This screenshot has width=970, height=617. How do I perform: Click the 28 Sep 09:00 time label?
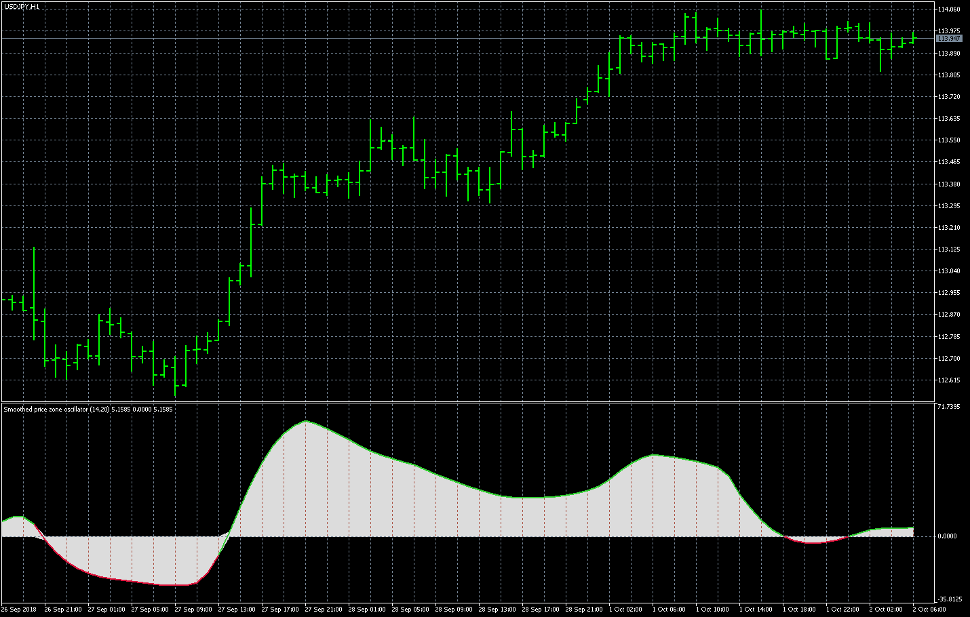point(454,610)
